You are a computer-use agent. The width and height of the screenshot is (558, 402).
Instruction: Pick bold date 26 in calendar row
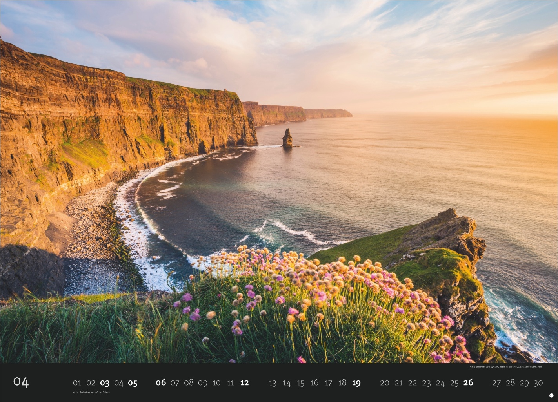click(x=468, y=382)
